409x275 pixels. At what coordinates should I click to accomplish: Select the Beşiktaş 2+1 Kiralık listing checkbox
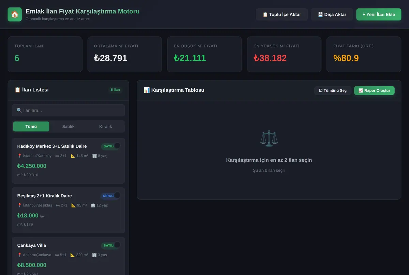click(117, 195)
